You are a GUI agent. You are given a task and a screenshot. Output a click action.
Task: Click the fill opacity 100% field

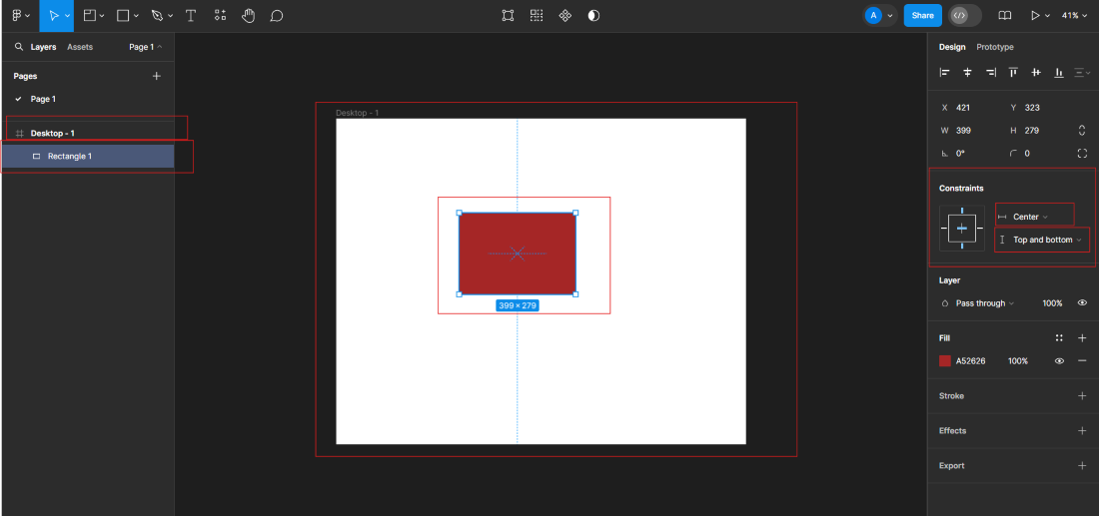(x=1018, y=361)
